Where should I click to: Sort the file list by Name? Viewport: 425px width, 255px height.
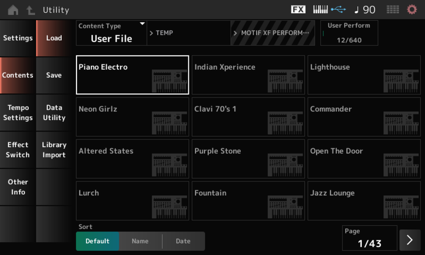click(x=140, y=241)
